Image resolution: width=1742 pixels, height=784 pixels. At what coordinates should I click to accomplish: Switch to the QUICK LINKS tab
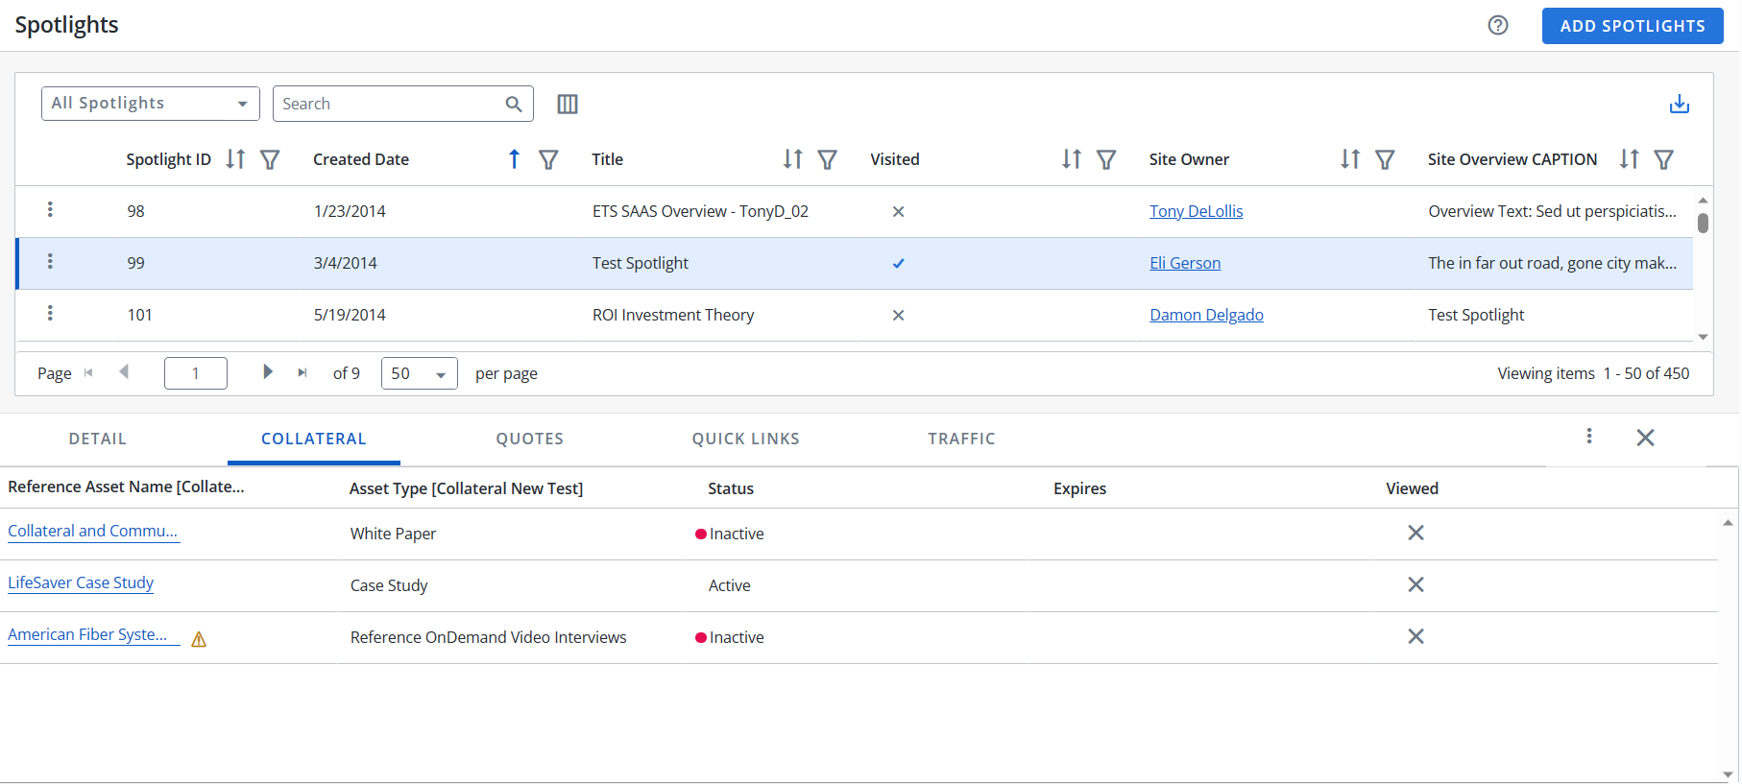(746, 439)
